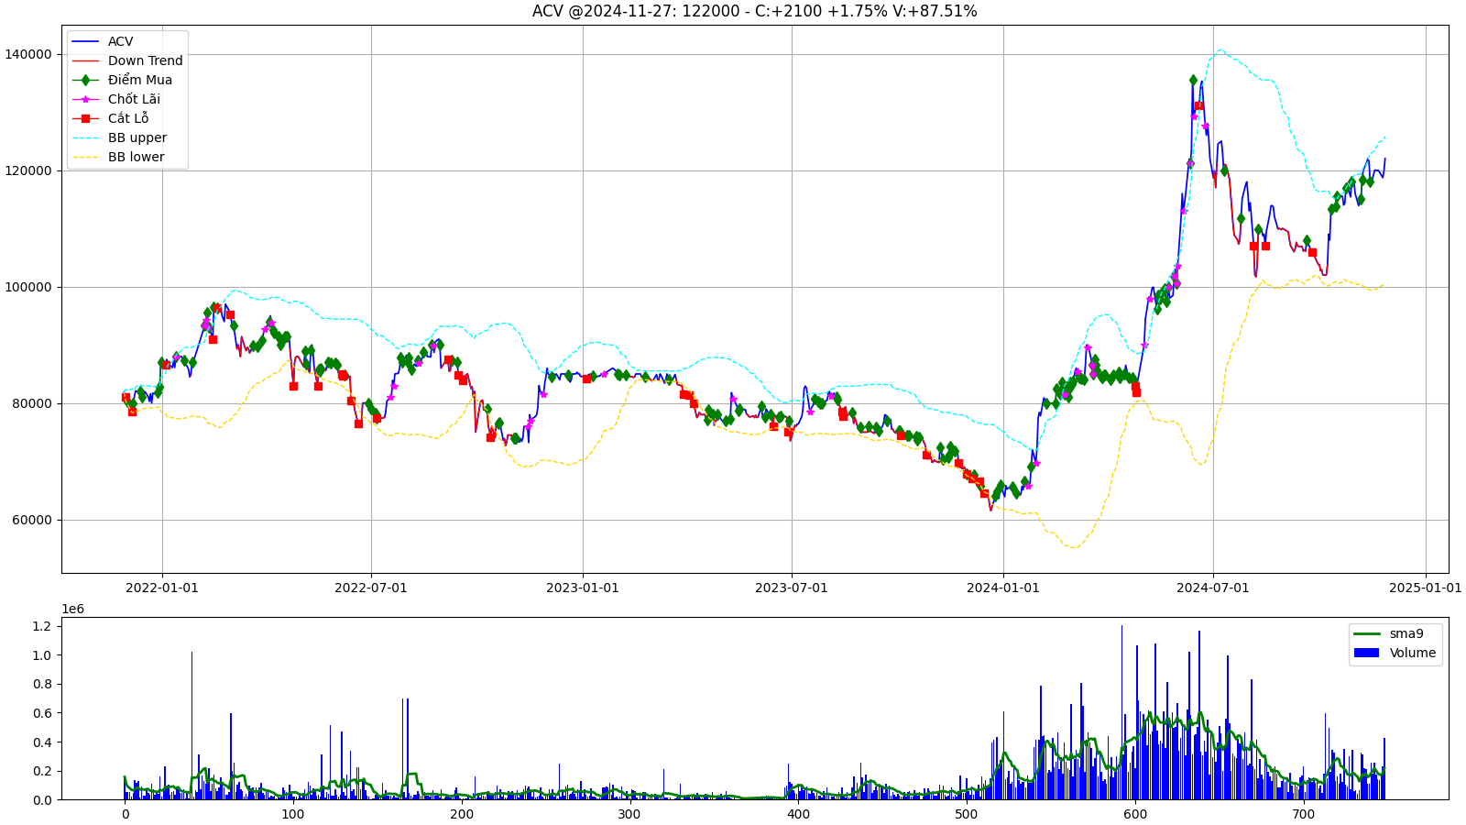The height and width of the screenshot is (825, 1466).
Task: Click the blue Volume swatch in lower legend
Action: pyautogui.click(x=1367, y=653)
